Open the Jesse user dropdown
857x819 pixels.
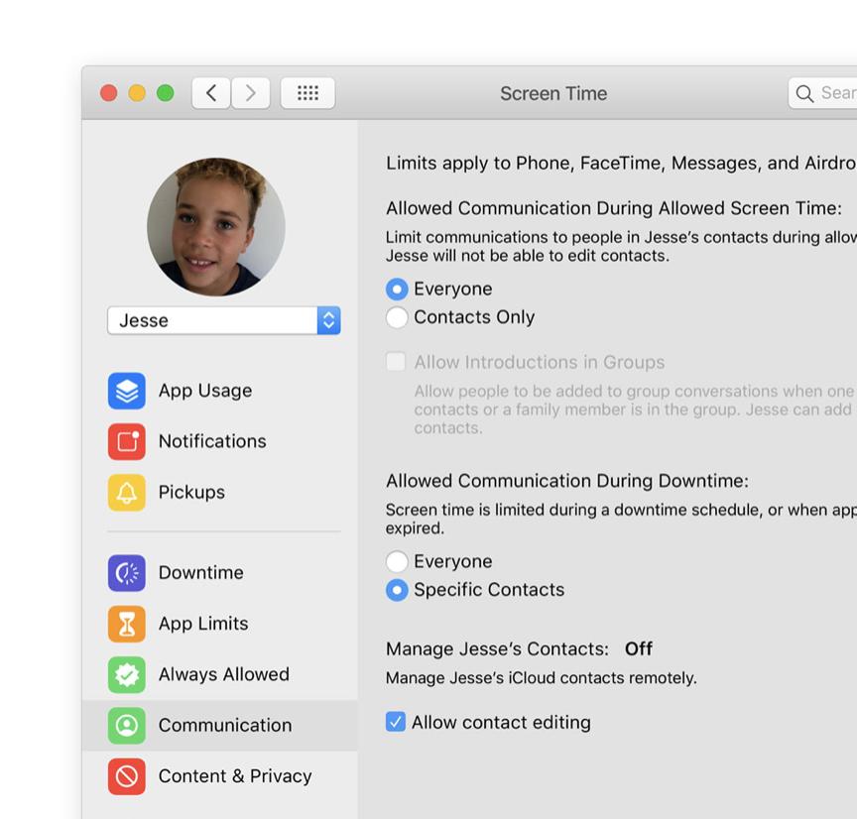coord(224,320)
